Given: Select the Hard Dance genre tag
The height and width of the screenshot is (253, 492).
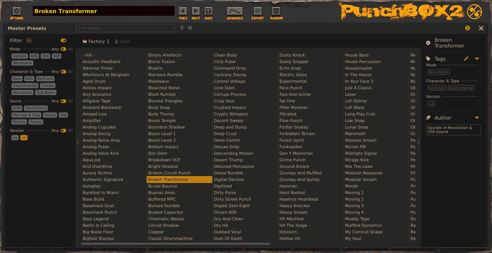Looking at the screenshot, I should point(36,108).
